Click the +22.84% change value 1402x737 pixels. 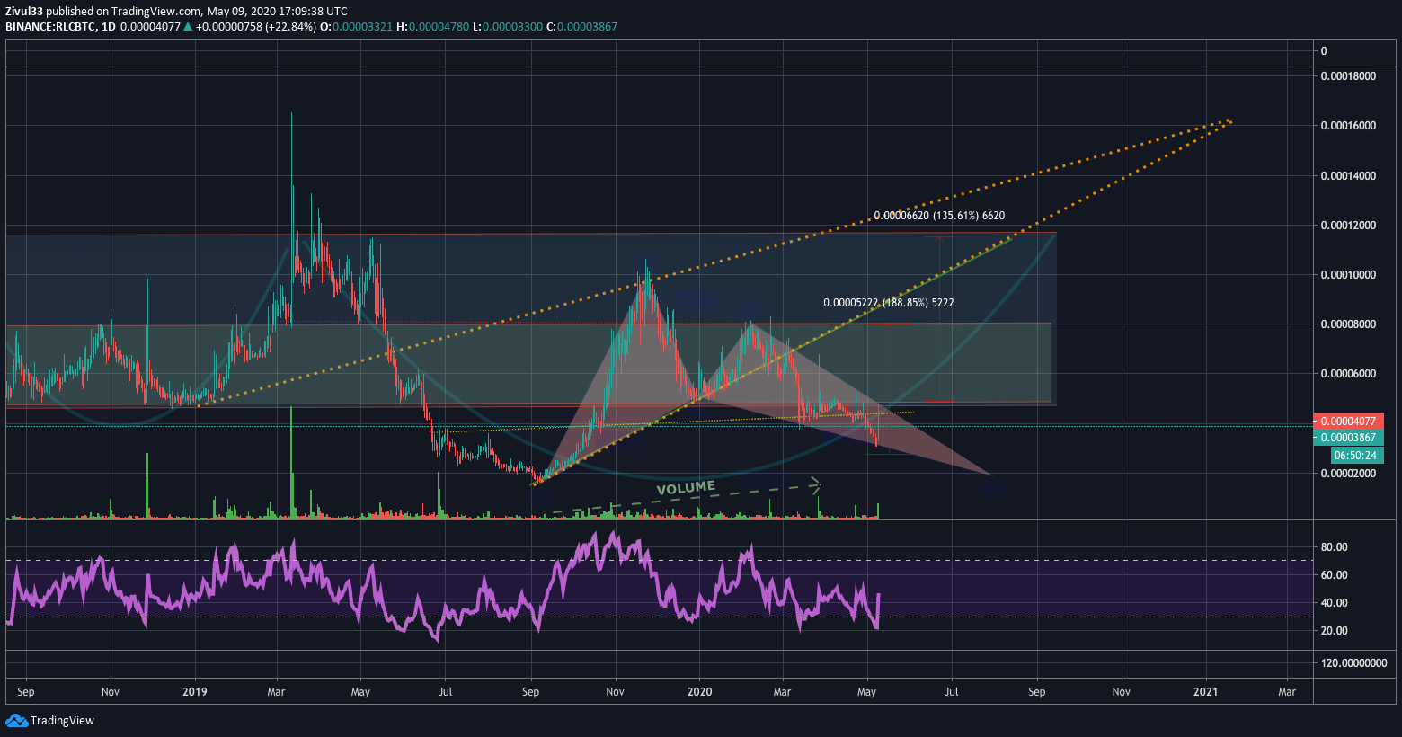point(292,27)
